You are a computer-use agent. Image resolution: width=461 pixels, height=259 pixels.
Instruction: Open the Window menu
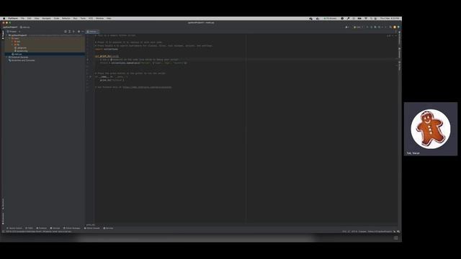click(99, 18)
